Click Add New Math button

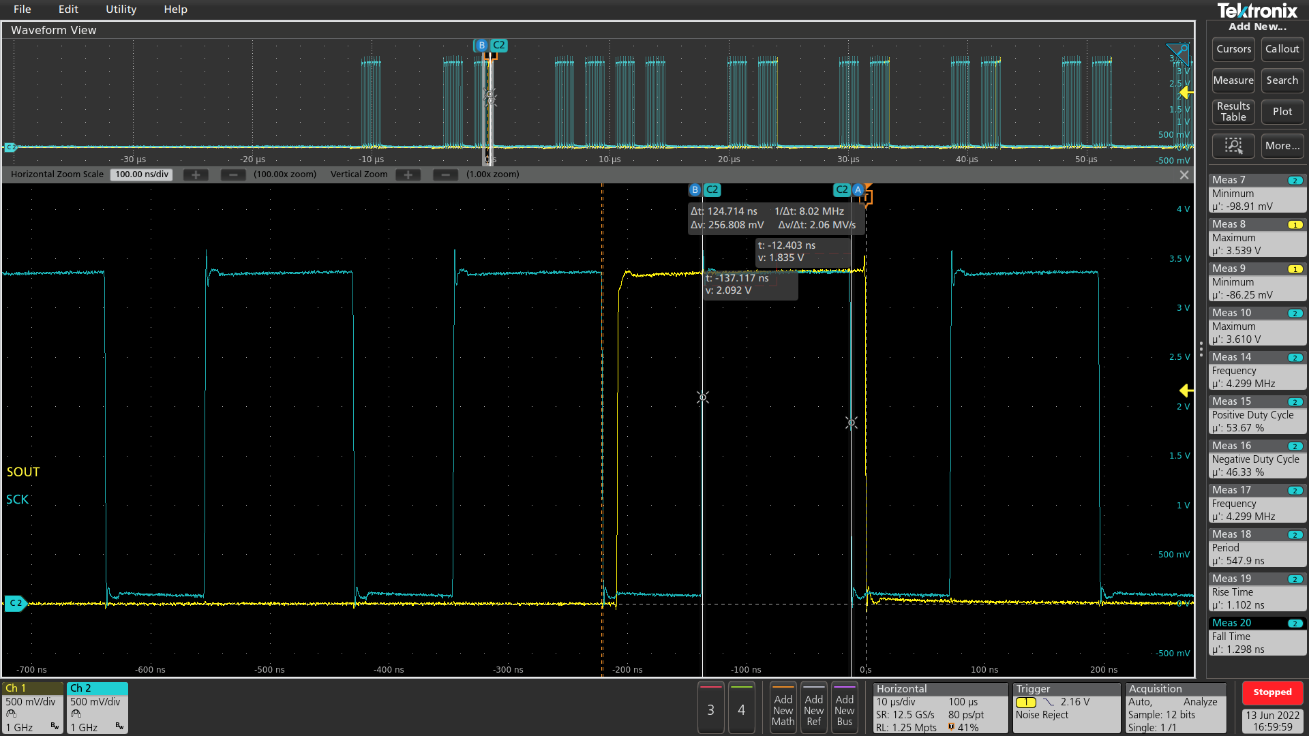tap(783, 709)
